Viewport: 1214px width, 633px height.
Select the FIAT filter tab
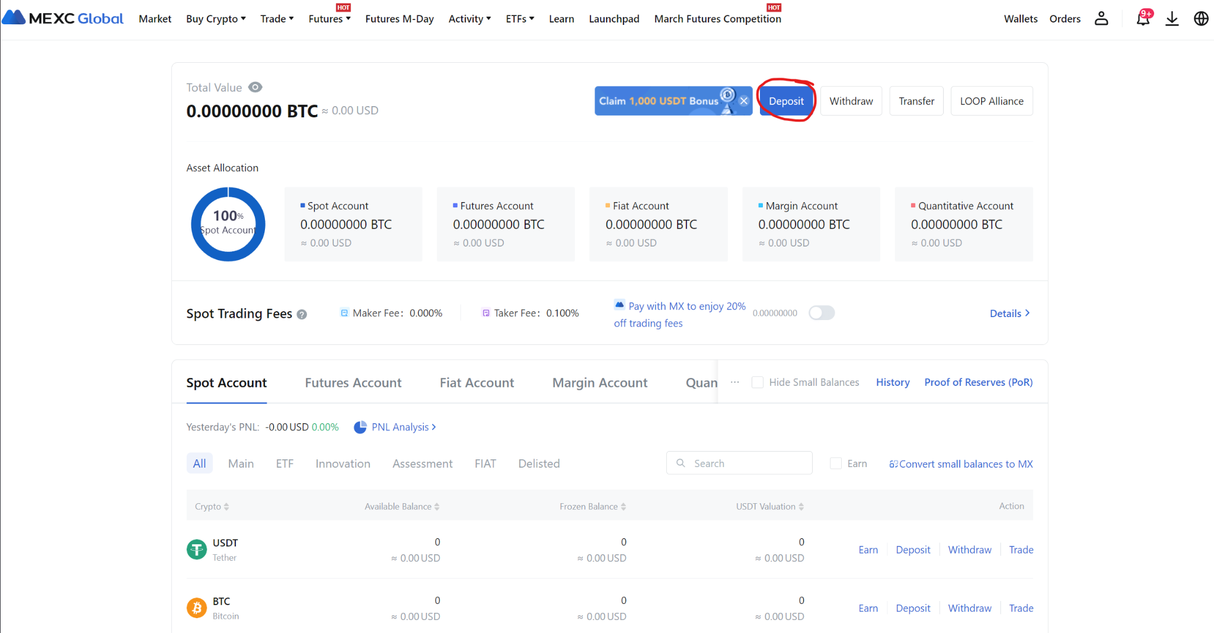(485, 463)
